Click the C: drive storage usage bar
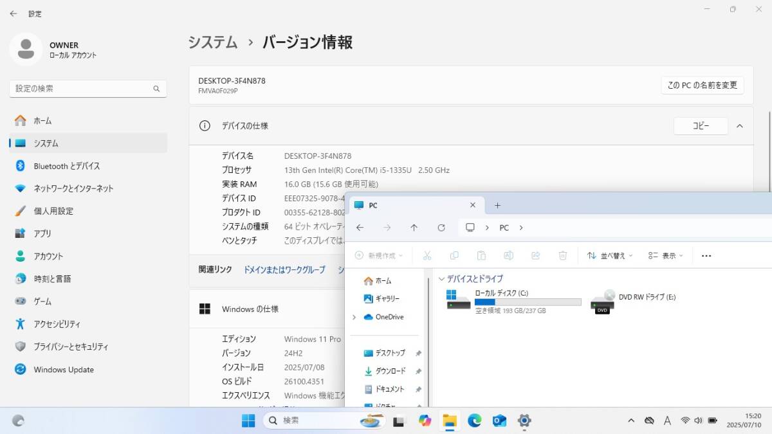Viewport: 772px width, 434px height. tap(529, 302)
